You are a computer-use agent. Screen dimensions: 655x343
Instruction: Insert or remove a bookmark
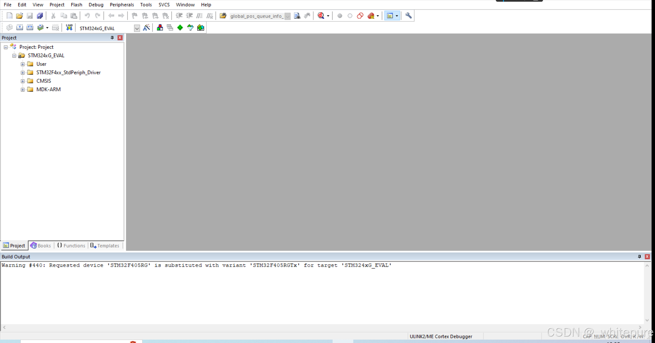[x=135, y=16]
